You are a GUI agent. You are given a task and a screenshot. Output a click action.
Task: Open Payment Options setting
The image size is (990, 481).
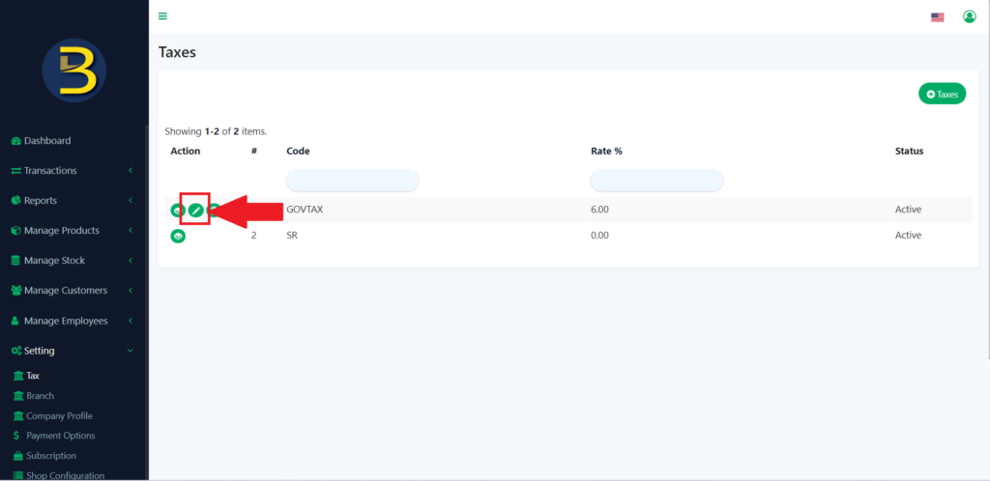(60, 436)
